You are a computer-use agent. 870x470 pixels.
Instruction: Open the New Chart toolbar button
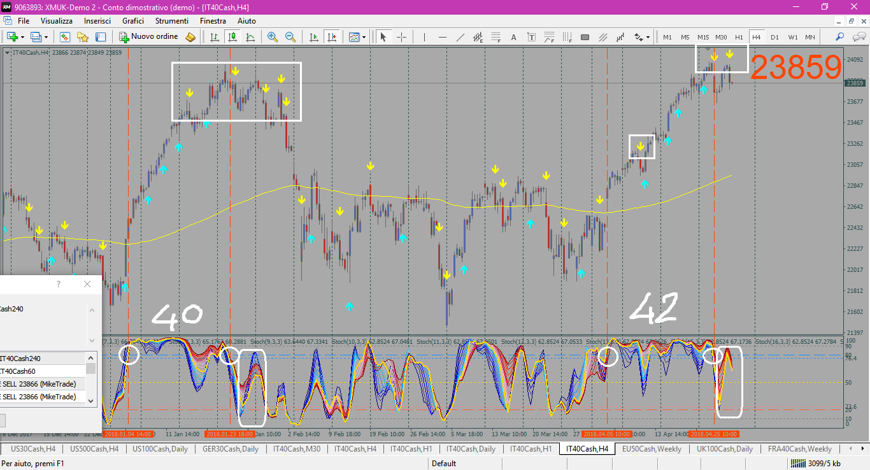pyautogui.click(x=12, y=37)
